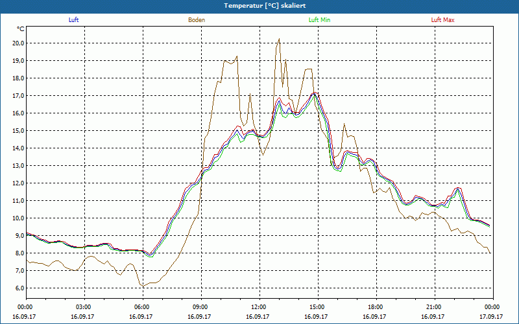The image size is (519, 324).
Task: Click the green Luft Min legend label
Action: (319, 20)
